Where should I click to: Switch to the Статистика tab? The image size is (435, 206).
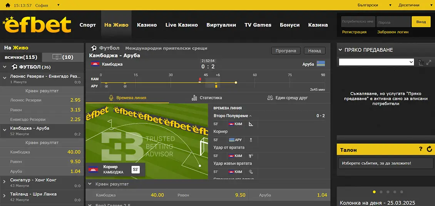click(207, 98)
